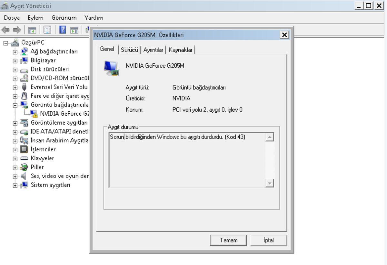This screenshot has height=265, width=387.
Task: Click the Show Action Pane toolbar icon
Action: pos(74,30)
